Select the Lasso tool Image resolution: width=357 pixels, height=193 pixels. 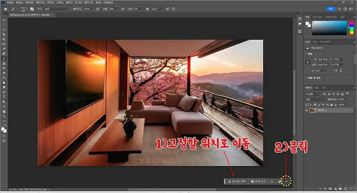pyautogui.click(x=4, y=30)
